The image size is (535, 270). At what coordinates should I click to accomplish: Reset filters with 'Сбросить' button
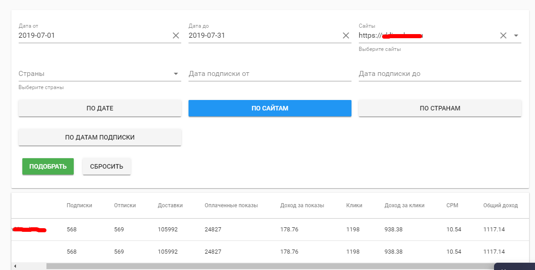coord(107,166)
